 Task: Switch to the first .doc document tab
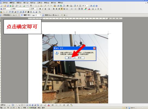10,15
